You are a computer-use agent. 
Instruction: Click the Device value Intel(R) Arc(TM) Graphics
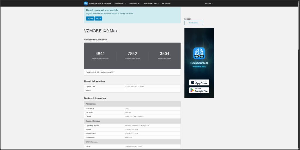[x=134, y=117]
